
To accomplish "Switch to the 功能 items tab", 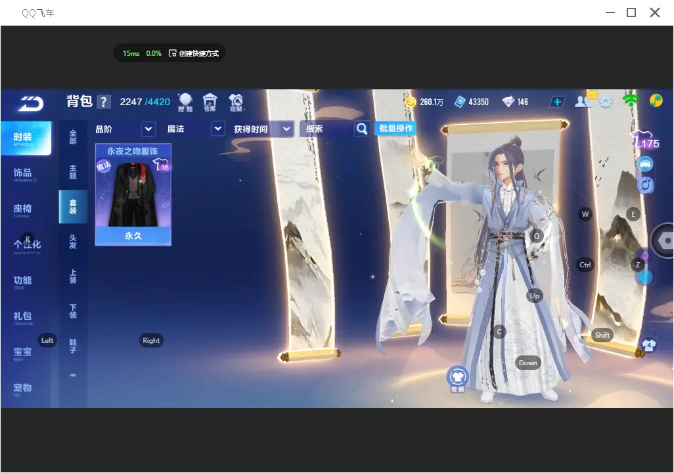I will click(x=22, y=282).
